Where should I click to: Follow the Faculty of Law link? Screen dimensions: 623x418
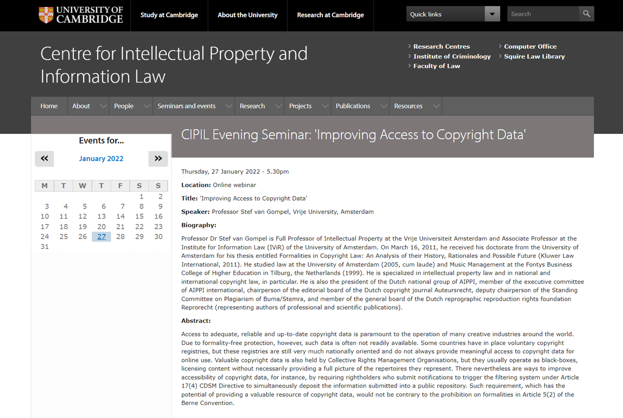437,66
